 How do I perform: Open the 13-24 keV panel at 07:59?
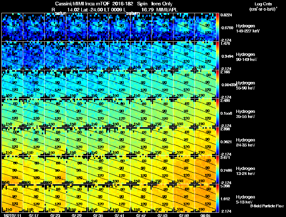coord(184,170)
